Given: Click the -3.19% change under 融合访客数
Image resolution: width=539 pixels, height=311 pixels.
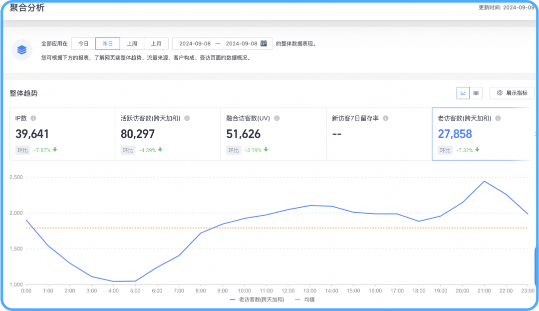Looking at the screenshot, I should click(x=253, y=150).
